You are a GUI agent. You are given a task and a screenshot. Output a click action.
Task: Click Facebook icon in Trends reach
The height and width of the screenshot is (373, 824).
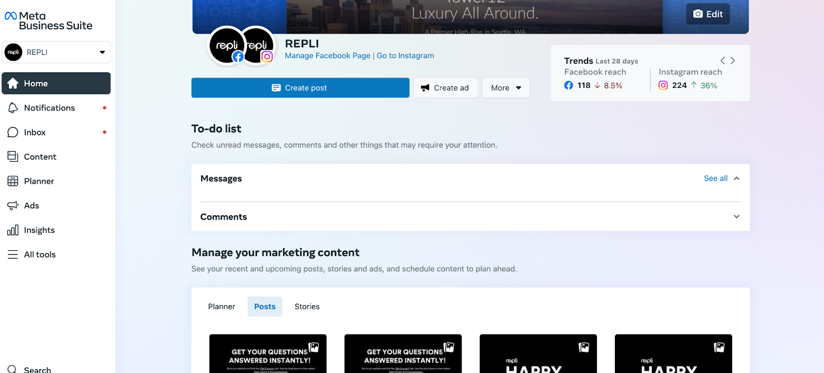(x=569, y=85)
